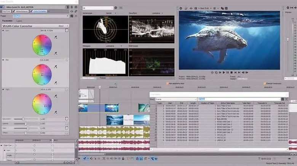297x166 pixels.
Task: Open the Preset dropdown list
Action: (67, 16)
